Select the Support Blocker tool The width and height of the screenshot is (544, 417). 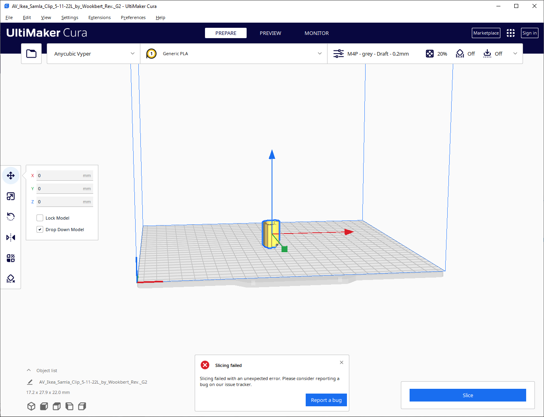coord(11,278)
